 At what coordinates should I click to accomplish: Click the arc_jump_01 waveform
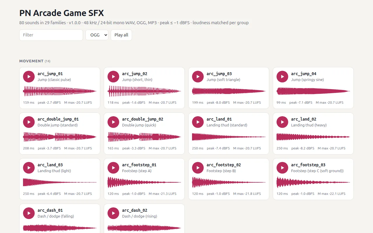(x=60, y=91)
